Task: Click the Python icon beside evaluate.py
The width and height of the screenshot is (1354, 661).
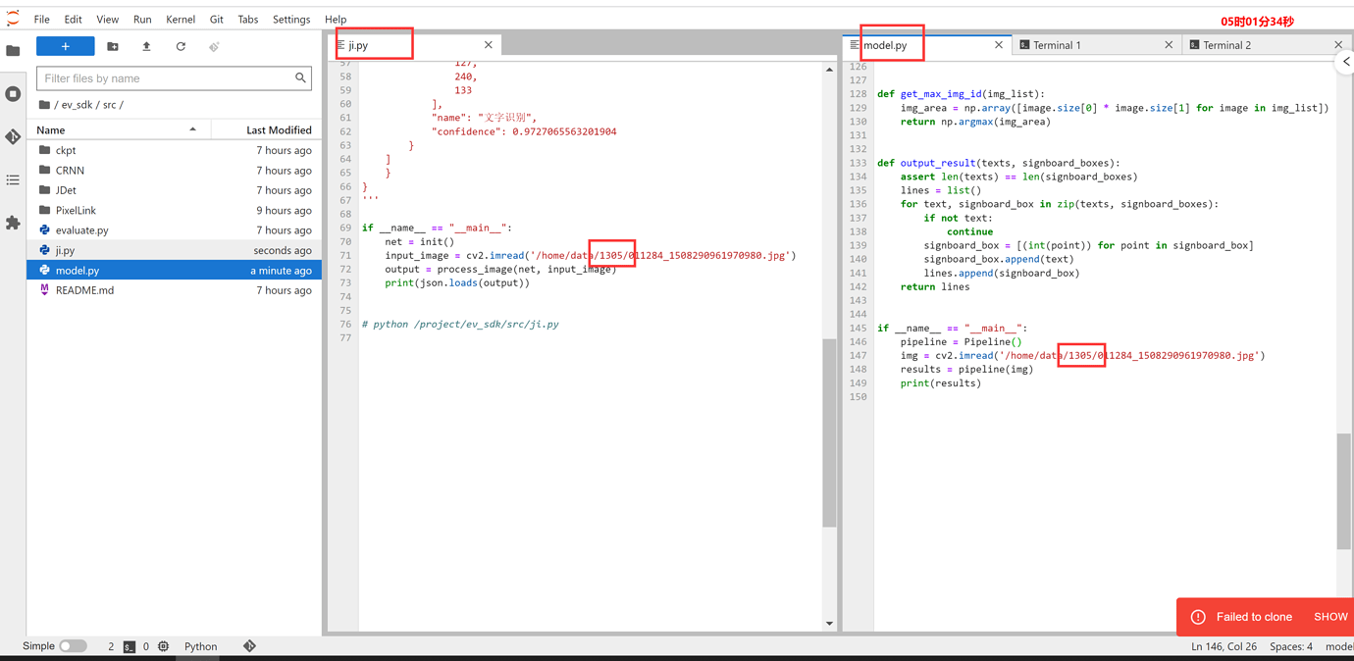Action: 44,230
